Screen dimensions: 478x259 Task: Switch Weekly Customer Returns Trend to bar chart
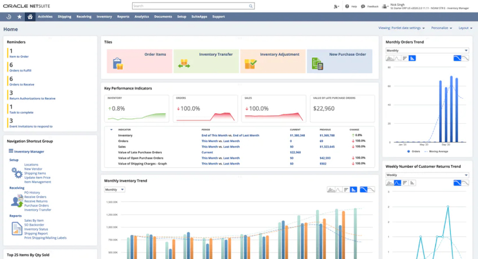(x=405, y=182)
